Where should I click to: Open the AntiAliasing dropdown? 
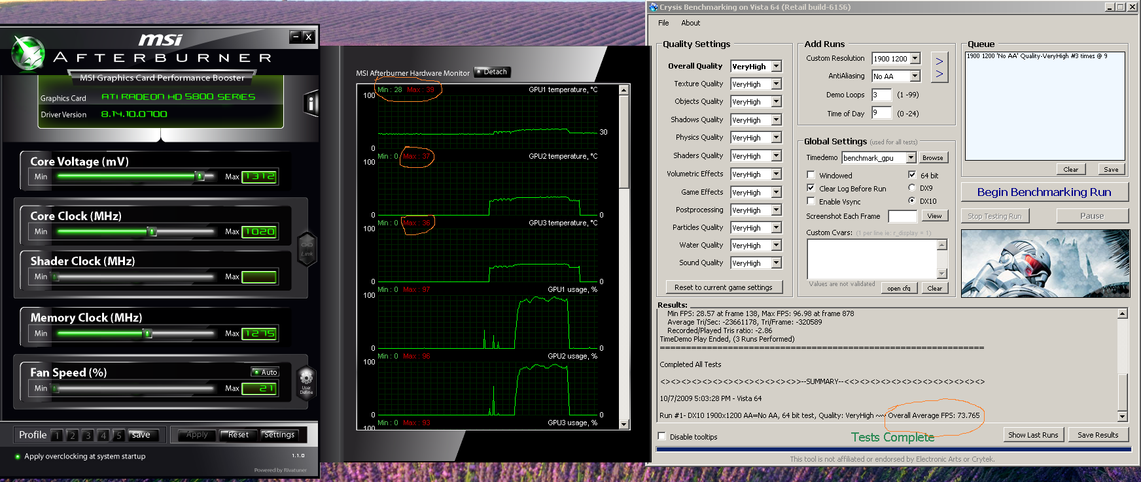coord(915,76)
